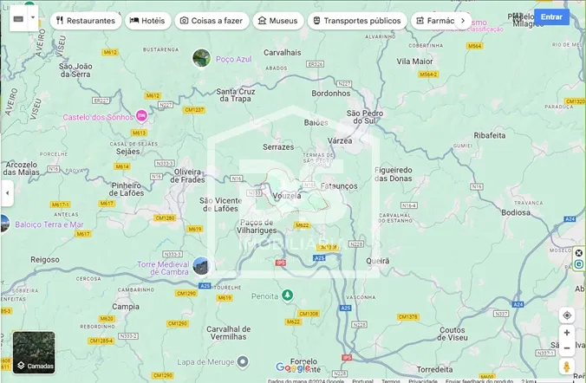Filter map by Restaurantes
Viewport: 586px width, 383px height.
[85, 20]
